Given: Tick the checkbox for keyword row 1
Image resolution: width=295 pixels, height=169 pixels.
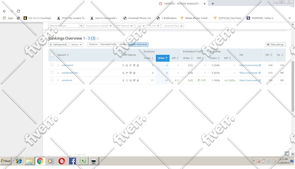Looking at the screenshot, I should [x=52, y=65].
